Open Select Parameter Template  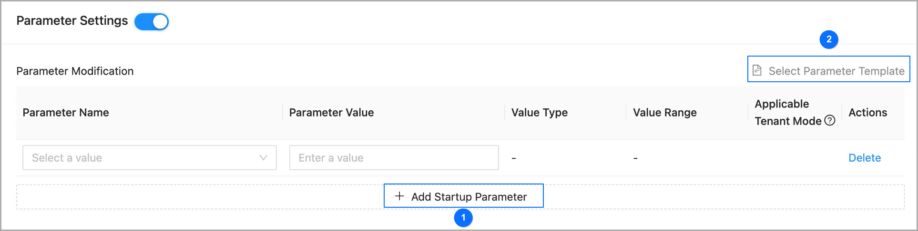(836, 71)
